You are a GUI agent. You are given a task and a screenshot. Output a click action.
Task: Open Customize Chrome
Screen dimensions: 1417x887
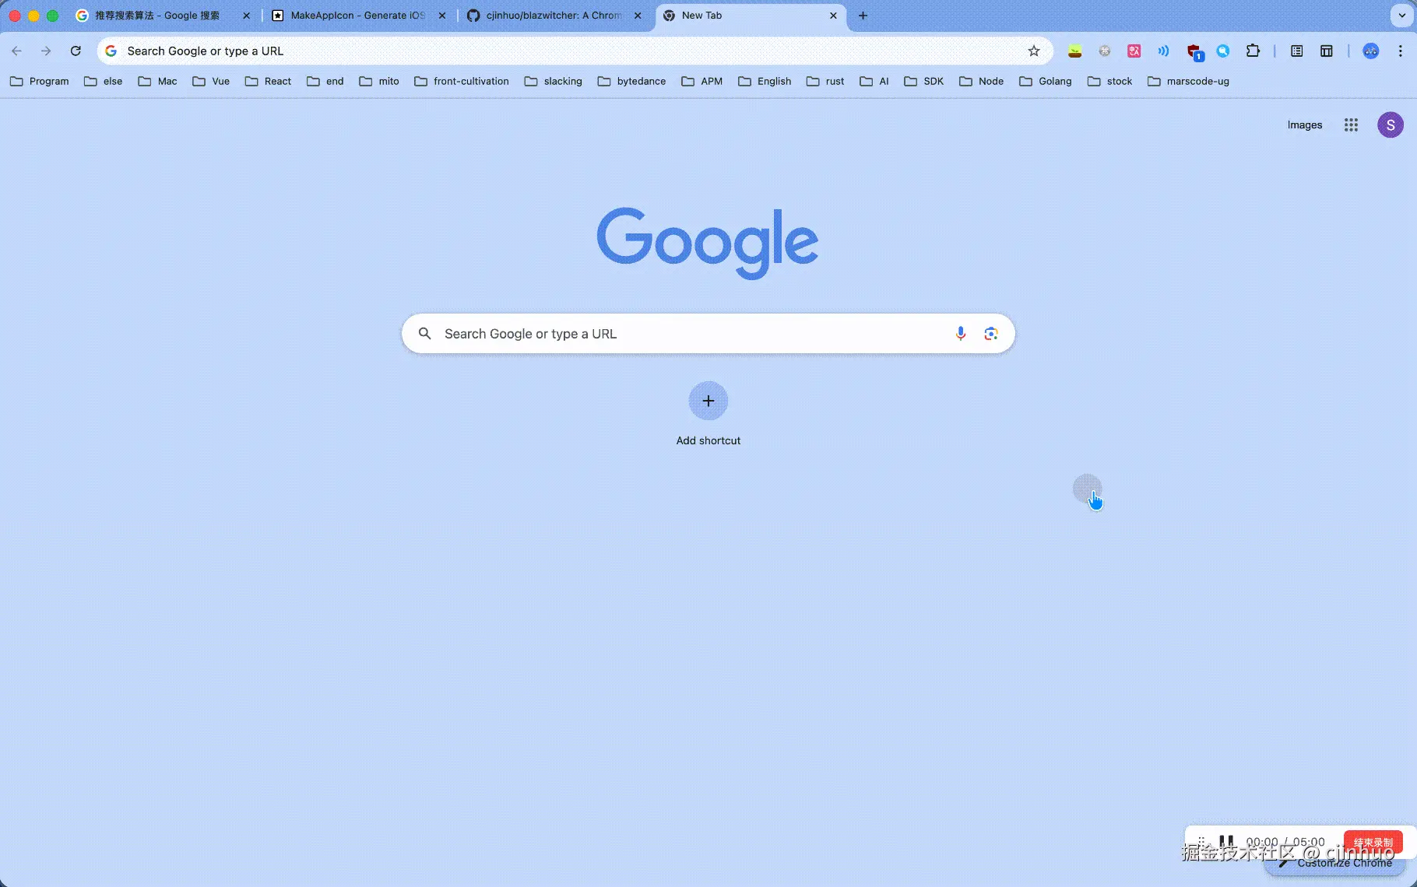pyautogui.click(x=1334, y=863)
